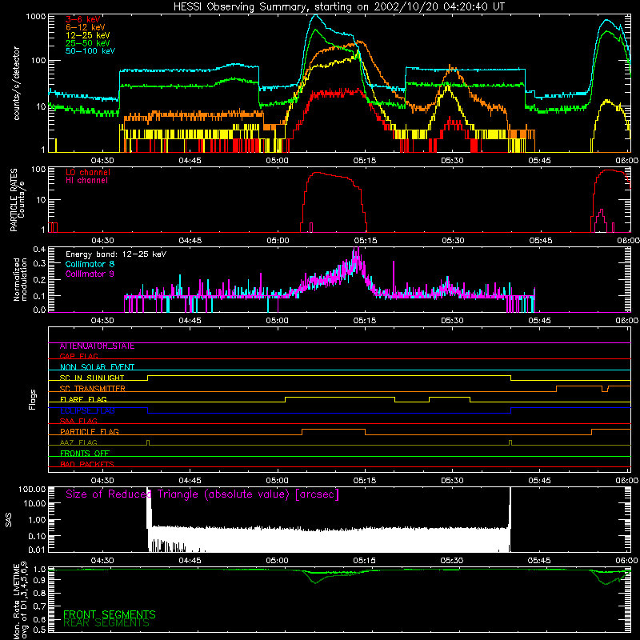640x640 pixels.
Task: Select the 3-6 keV legend label
Action: tap(83, 19)
